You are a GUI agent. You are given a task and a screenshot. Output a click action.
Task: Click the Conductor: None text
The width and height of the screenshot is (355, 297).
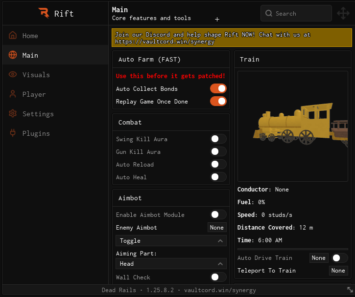coord(263,190)
